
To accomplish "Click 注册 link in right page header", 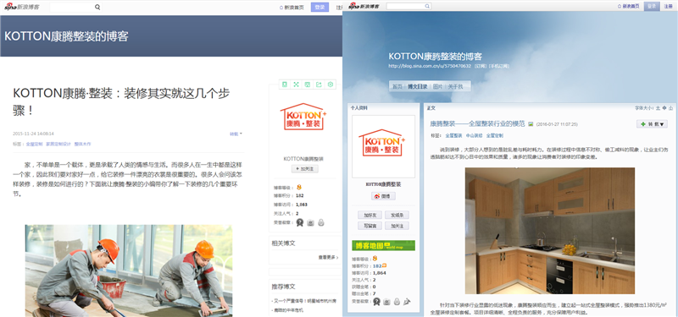I will (x=668, y=6).
